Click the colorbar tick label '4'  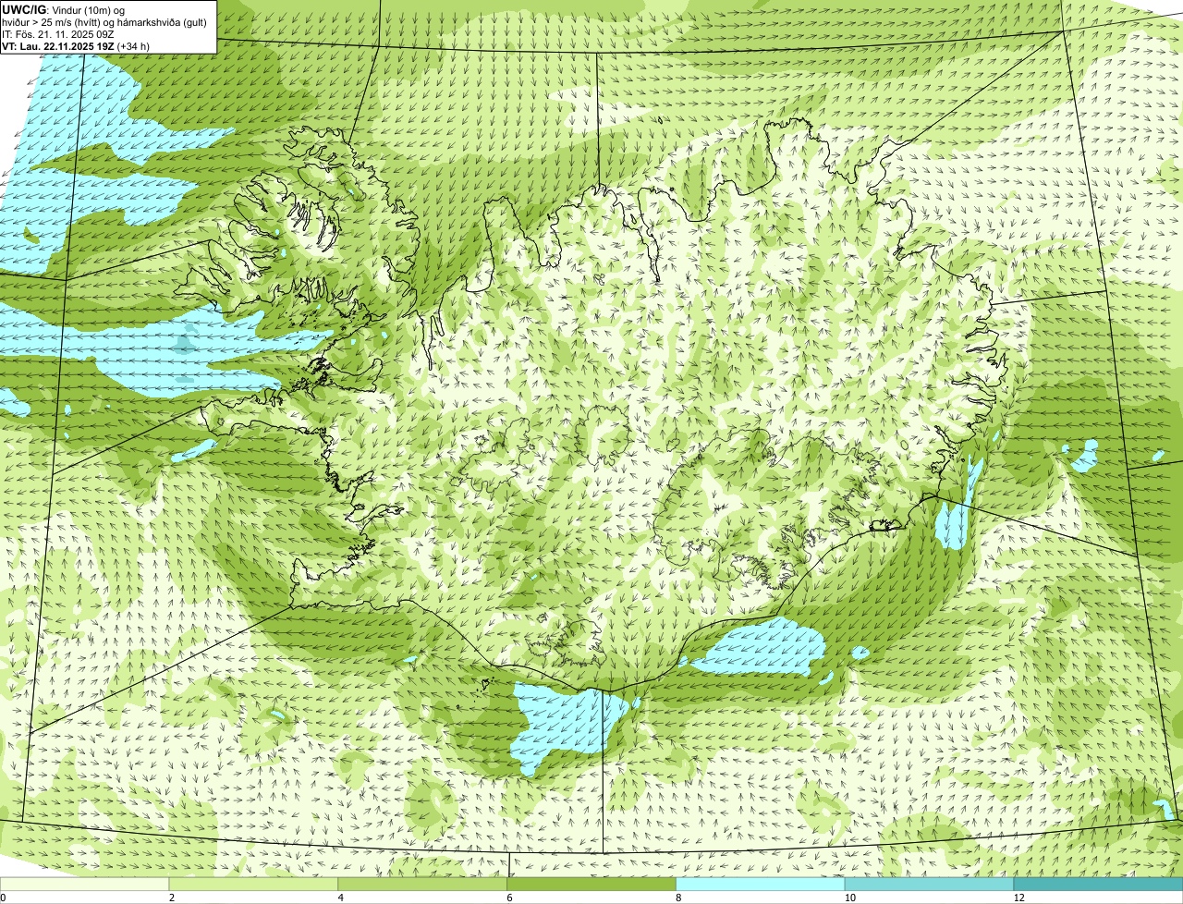(341, 898)
